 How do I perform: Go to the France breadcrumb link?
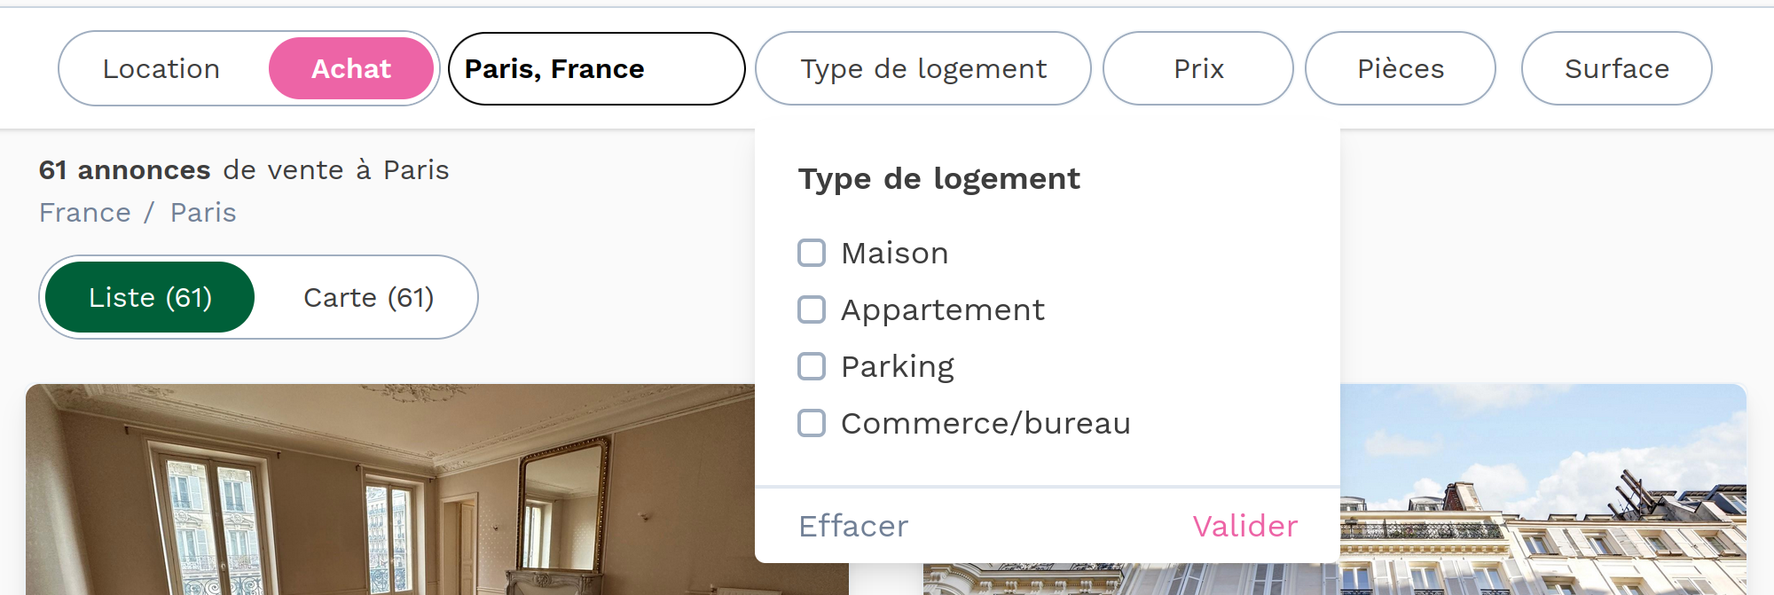[x=85, y=213]
